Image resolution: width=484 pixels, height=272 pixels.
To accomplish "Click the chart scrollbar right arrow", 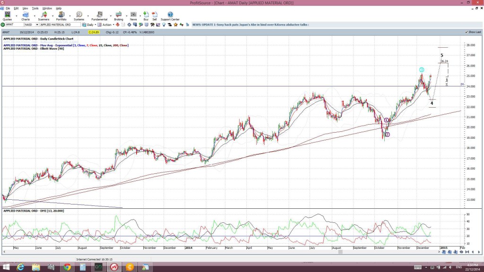I will (439, 252).
